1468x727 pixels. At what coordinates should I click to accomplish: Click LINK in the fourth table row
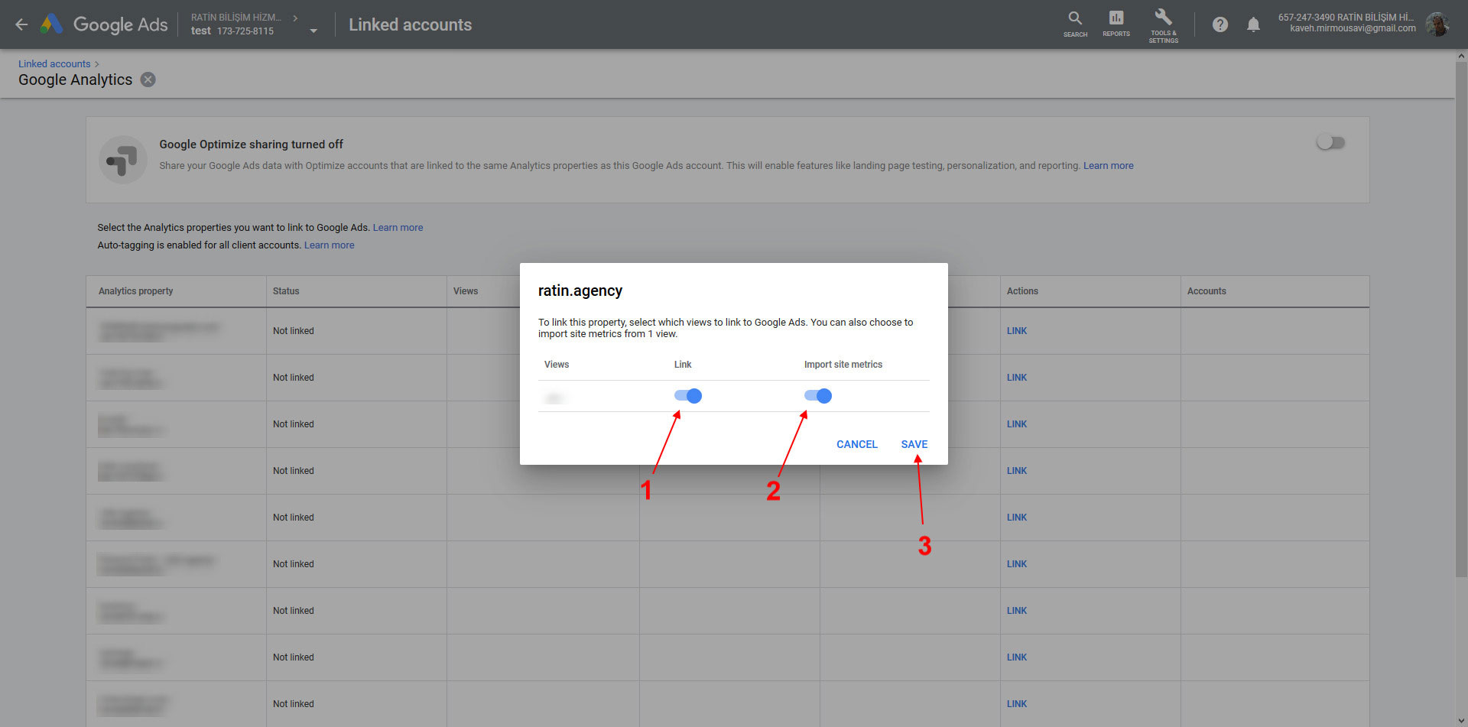click(x=1016, y=471)
